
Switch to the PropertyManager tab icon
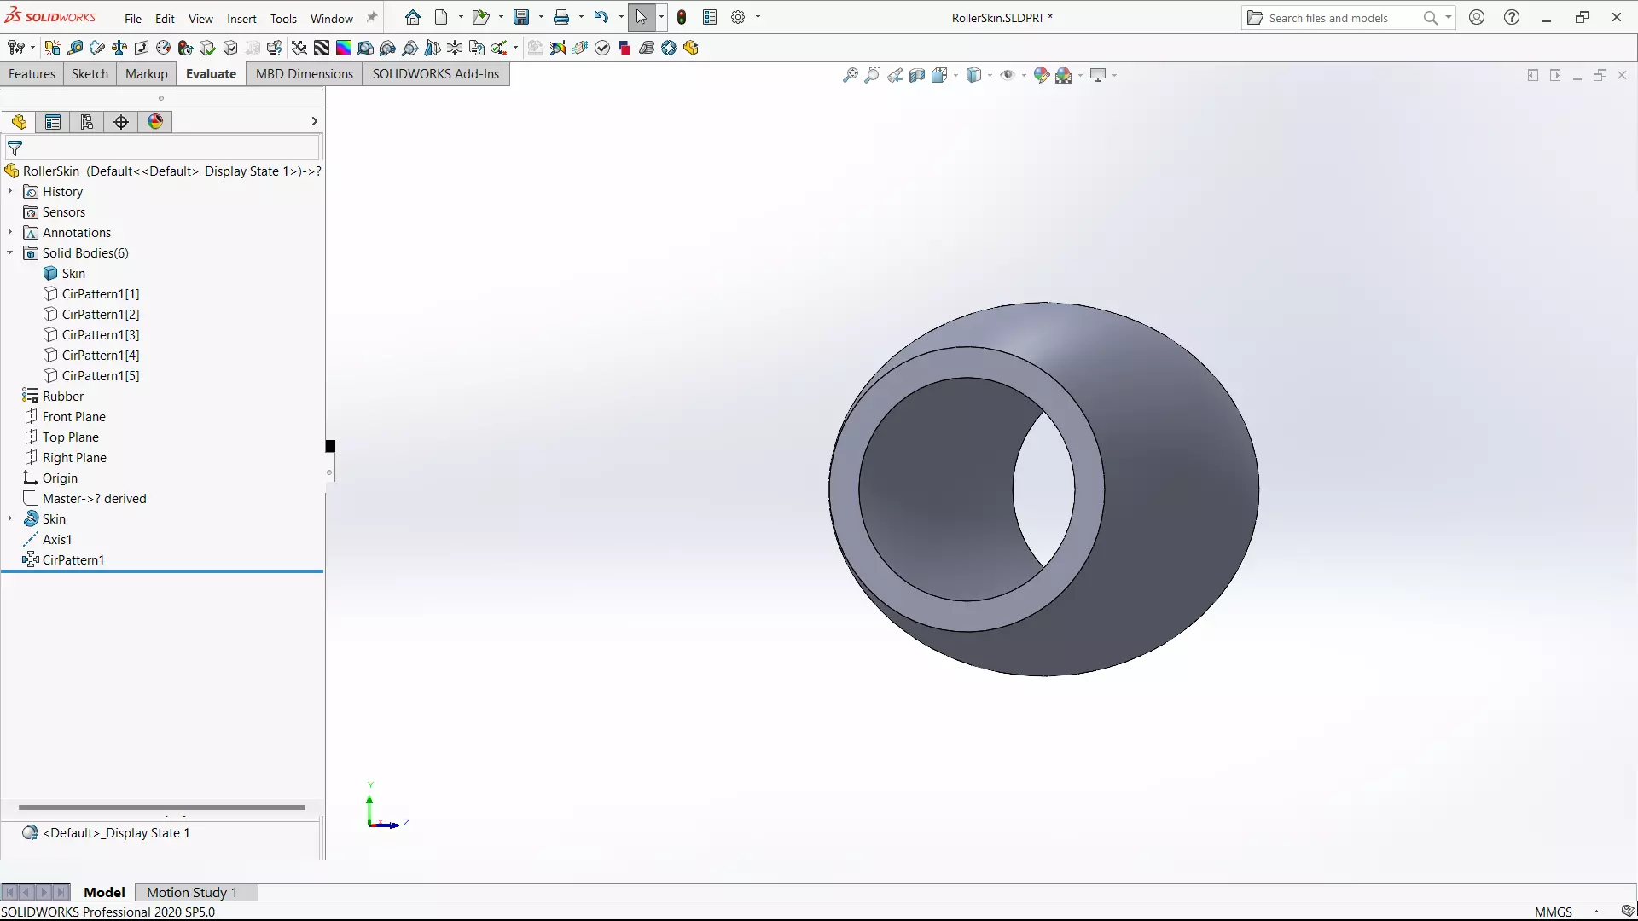(x=53, y=122)
